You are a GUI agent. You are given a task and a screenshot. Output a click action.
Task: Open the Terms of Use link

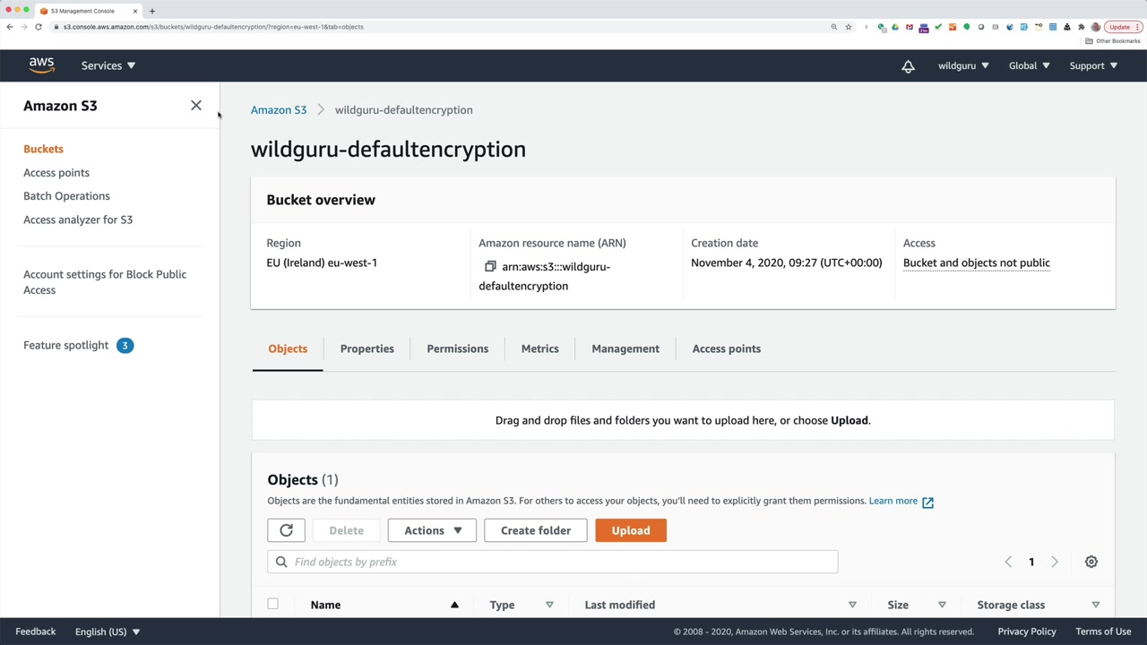[x=1103, y=632]
